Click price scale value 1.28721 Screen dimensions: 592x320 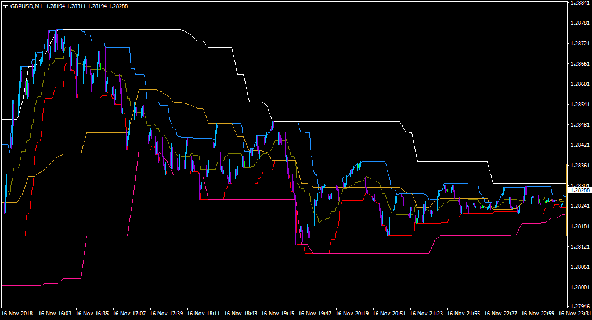point(580,44)
